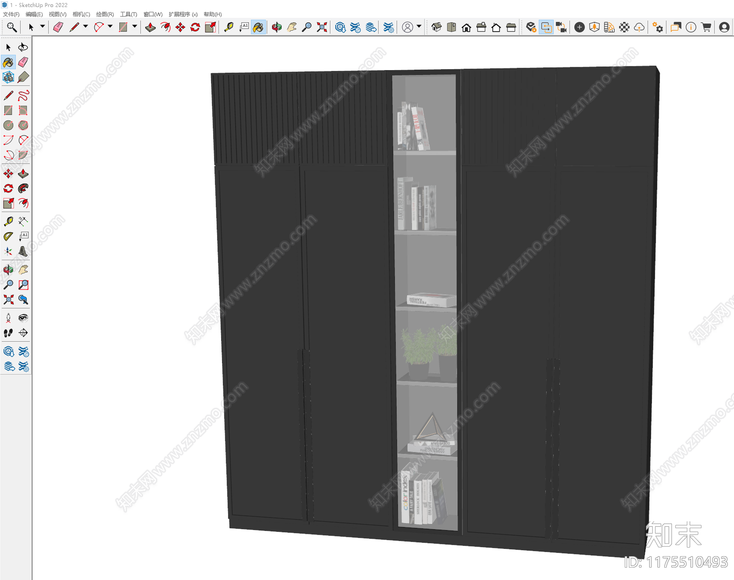Image resolution: width=734 pixels, height=580 pixels.
Task: Open the 相机(C) menu
Action: tap(81, 14)
